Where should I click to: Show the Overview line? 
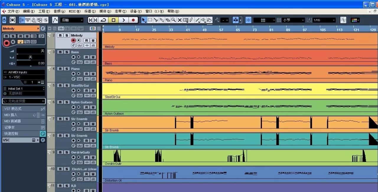(33, 20)
